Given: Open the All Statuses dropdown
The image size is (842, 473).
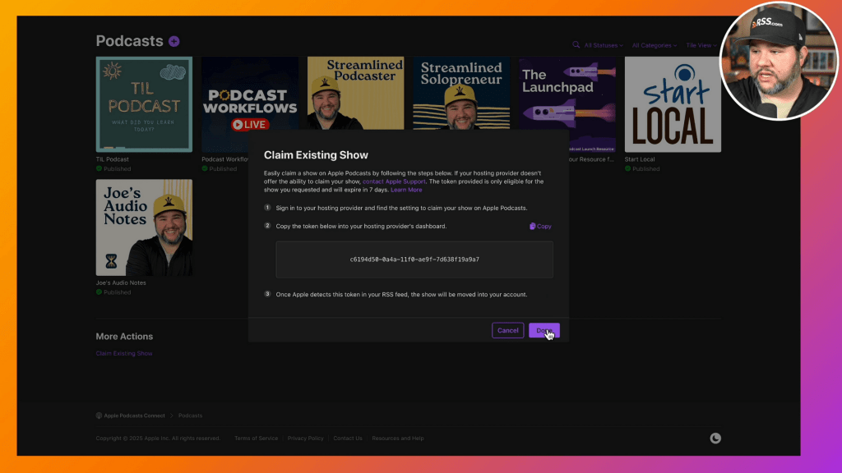Looking at the screenshot, I should pos(604,45).
